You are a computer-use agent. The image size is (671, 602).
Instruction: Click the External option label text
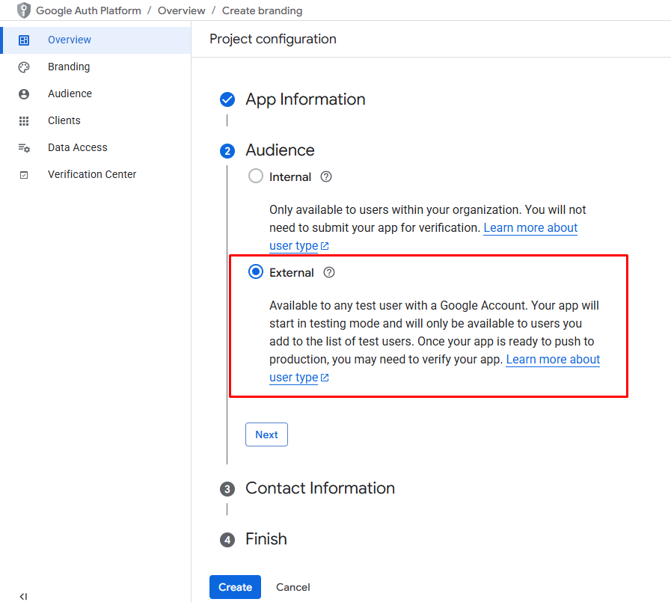pyautogui.click(x=292, y=273)
